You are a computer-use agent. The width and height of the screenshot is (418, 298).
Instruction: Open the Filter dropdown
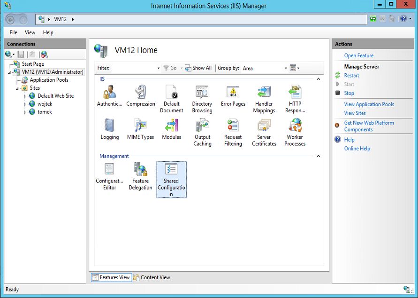pyautogui.click(x=159, y=69)
